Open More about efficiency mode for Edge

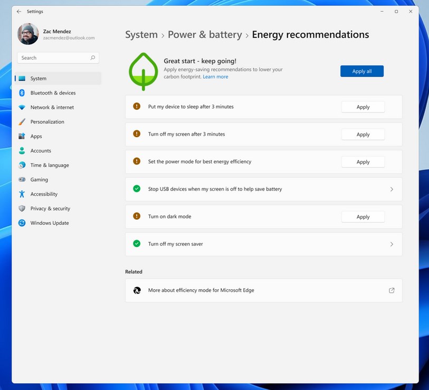(263, 290)
